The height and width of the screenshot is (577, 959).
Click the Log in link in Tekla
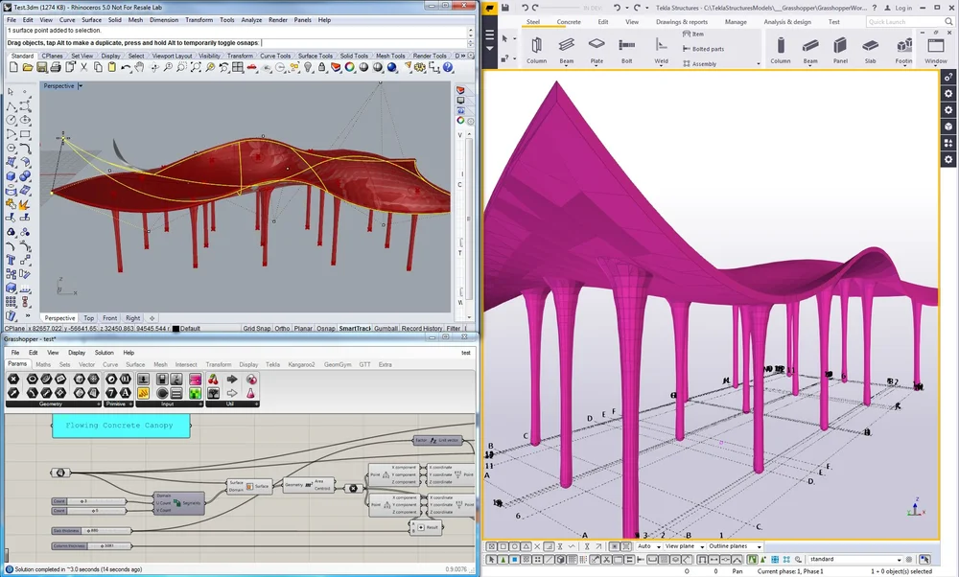(901, 8)
